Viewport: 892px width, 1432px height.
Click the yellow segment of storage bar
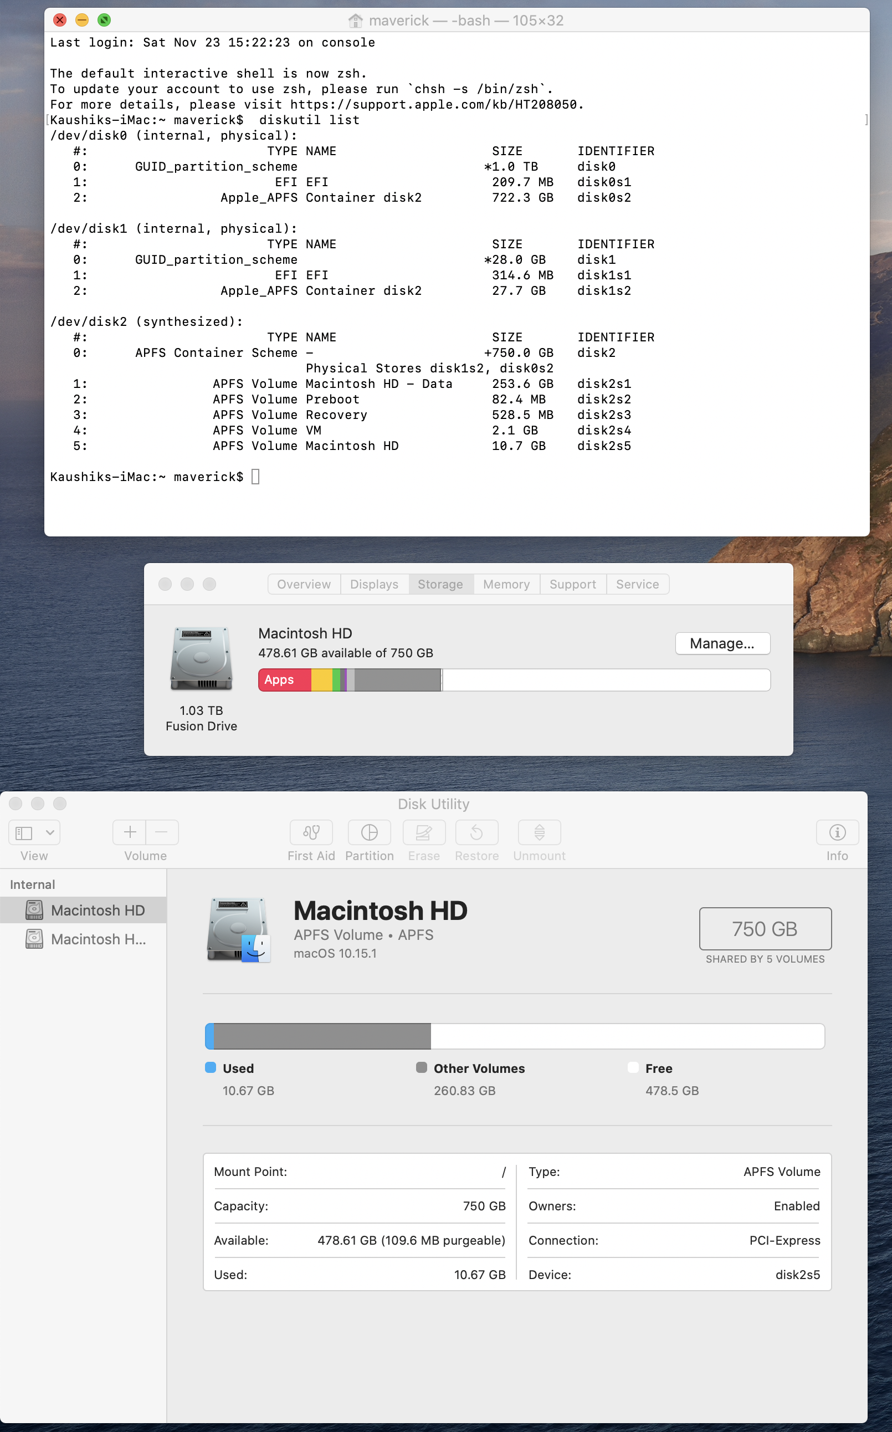[322, 680]
